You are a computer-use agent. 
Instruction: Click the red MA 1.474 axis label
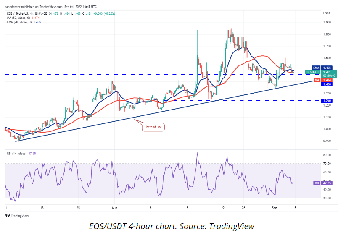pyautogui.click(x=323, y=80)
